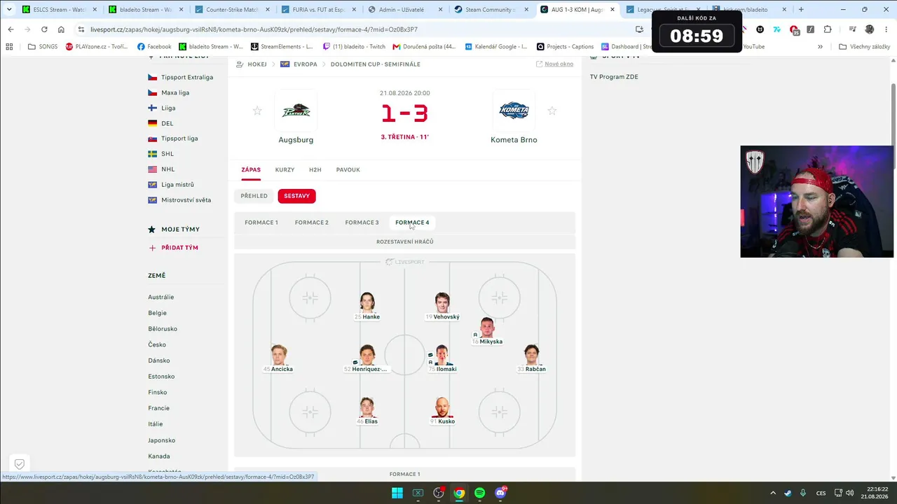Open player Ancicka's photo on the rink
Screen dimensions: 897x504
(279, 355)
